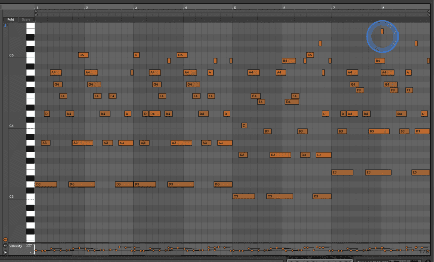Screen dimensions: 434x262
Task: Enable the Fold button
Action: [x=11, y=19]
